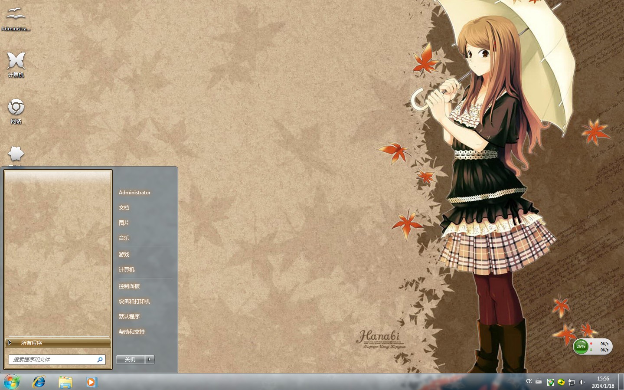Click the speaker volume tray icon
The height and width of the screenshot is (390, 624).
tap(582, 382)
